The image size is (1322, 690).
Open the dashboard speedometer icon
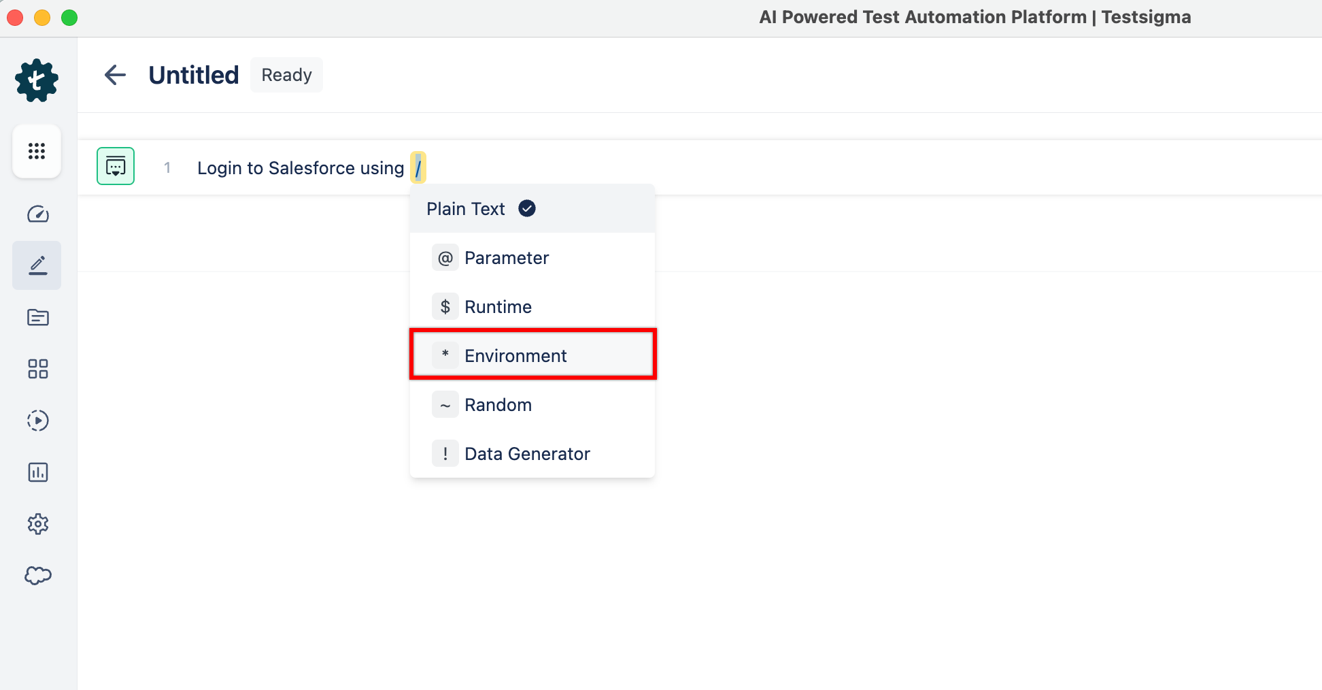coord(38,214)
